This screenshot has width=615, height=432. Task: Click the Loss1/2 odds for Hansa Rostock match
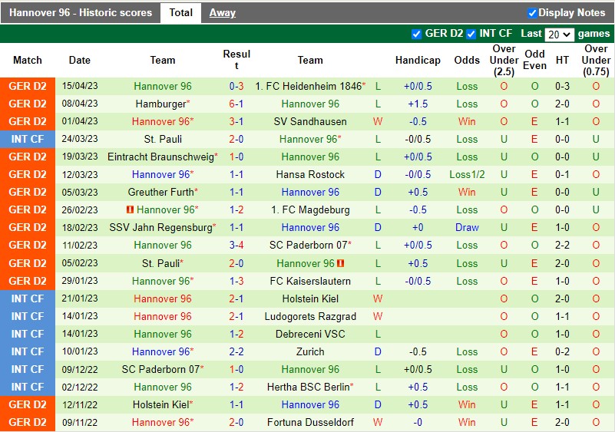pos(467,174)
